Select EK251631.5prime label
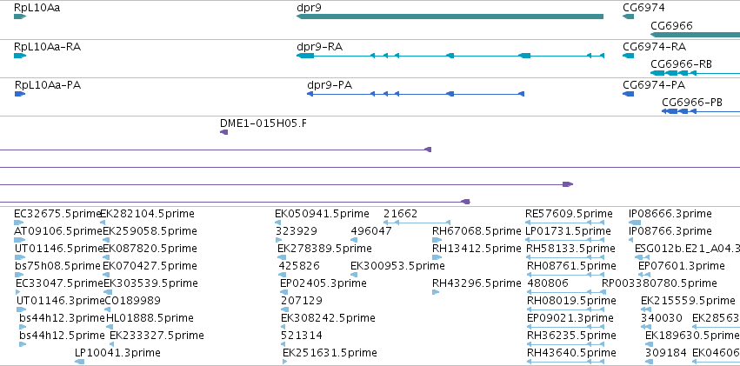The width and height of the screenshot is (740, 366). (x=330, y=353)
